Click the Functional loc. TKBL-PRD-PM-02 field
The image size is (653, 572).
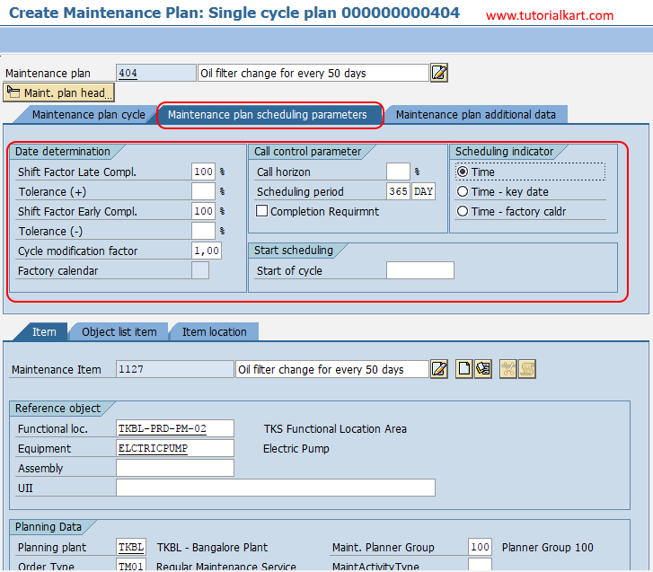tap(175, 428)
